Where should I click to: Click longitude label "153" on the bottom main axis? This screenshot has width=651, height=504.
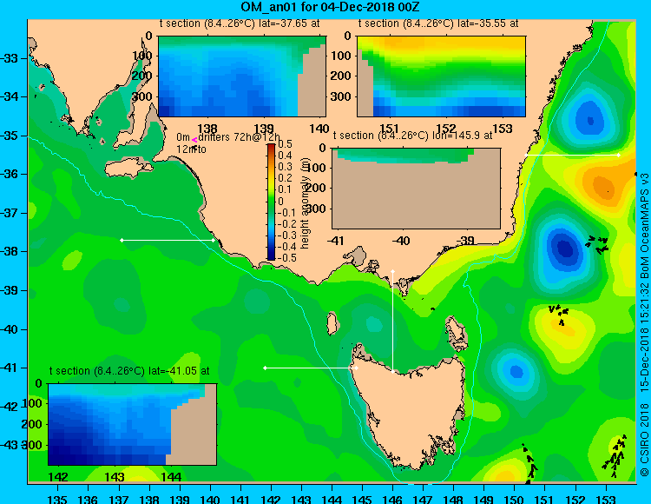606,500
